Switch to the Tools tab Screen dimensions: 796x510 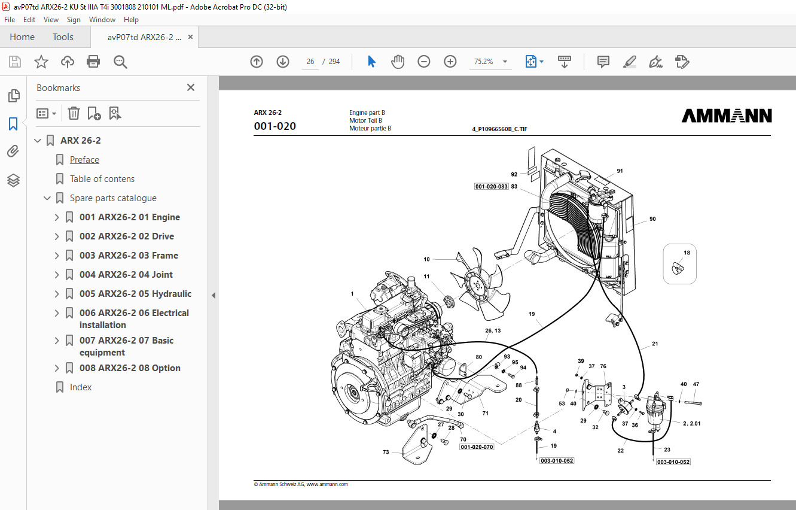[63, 37]
